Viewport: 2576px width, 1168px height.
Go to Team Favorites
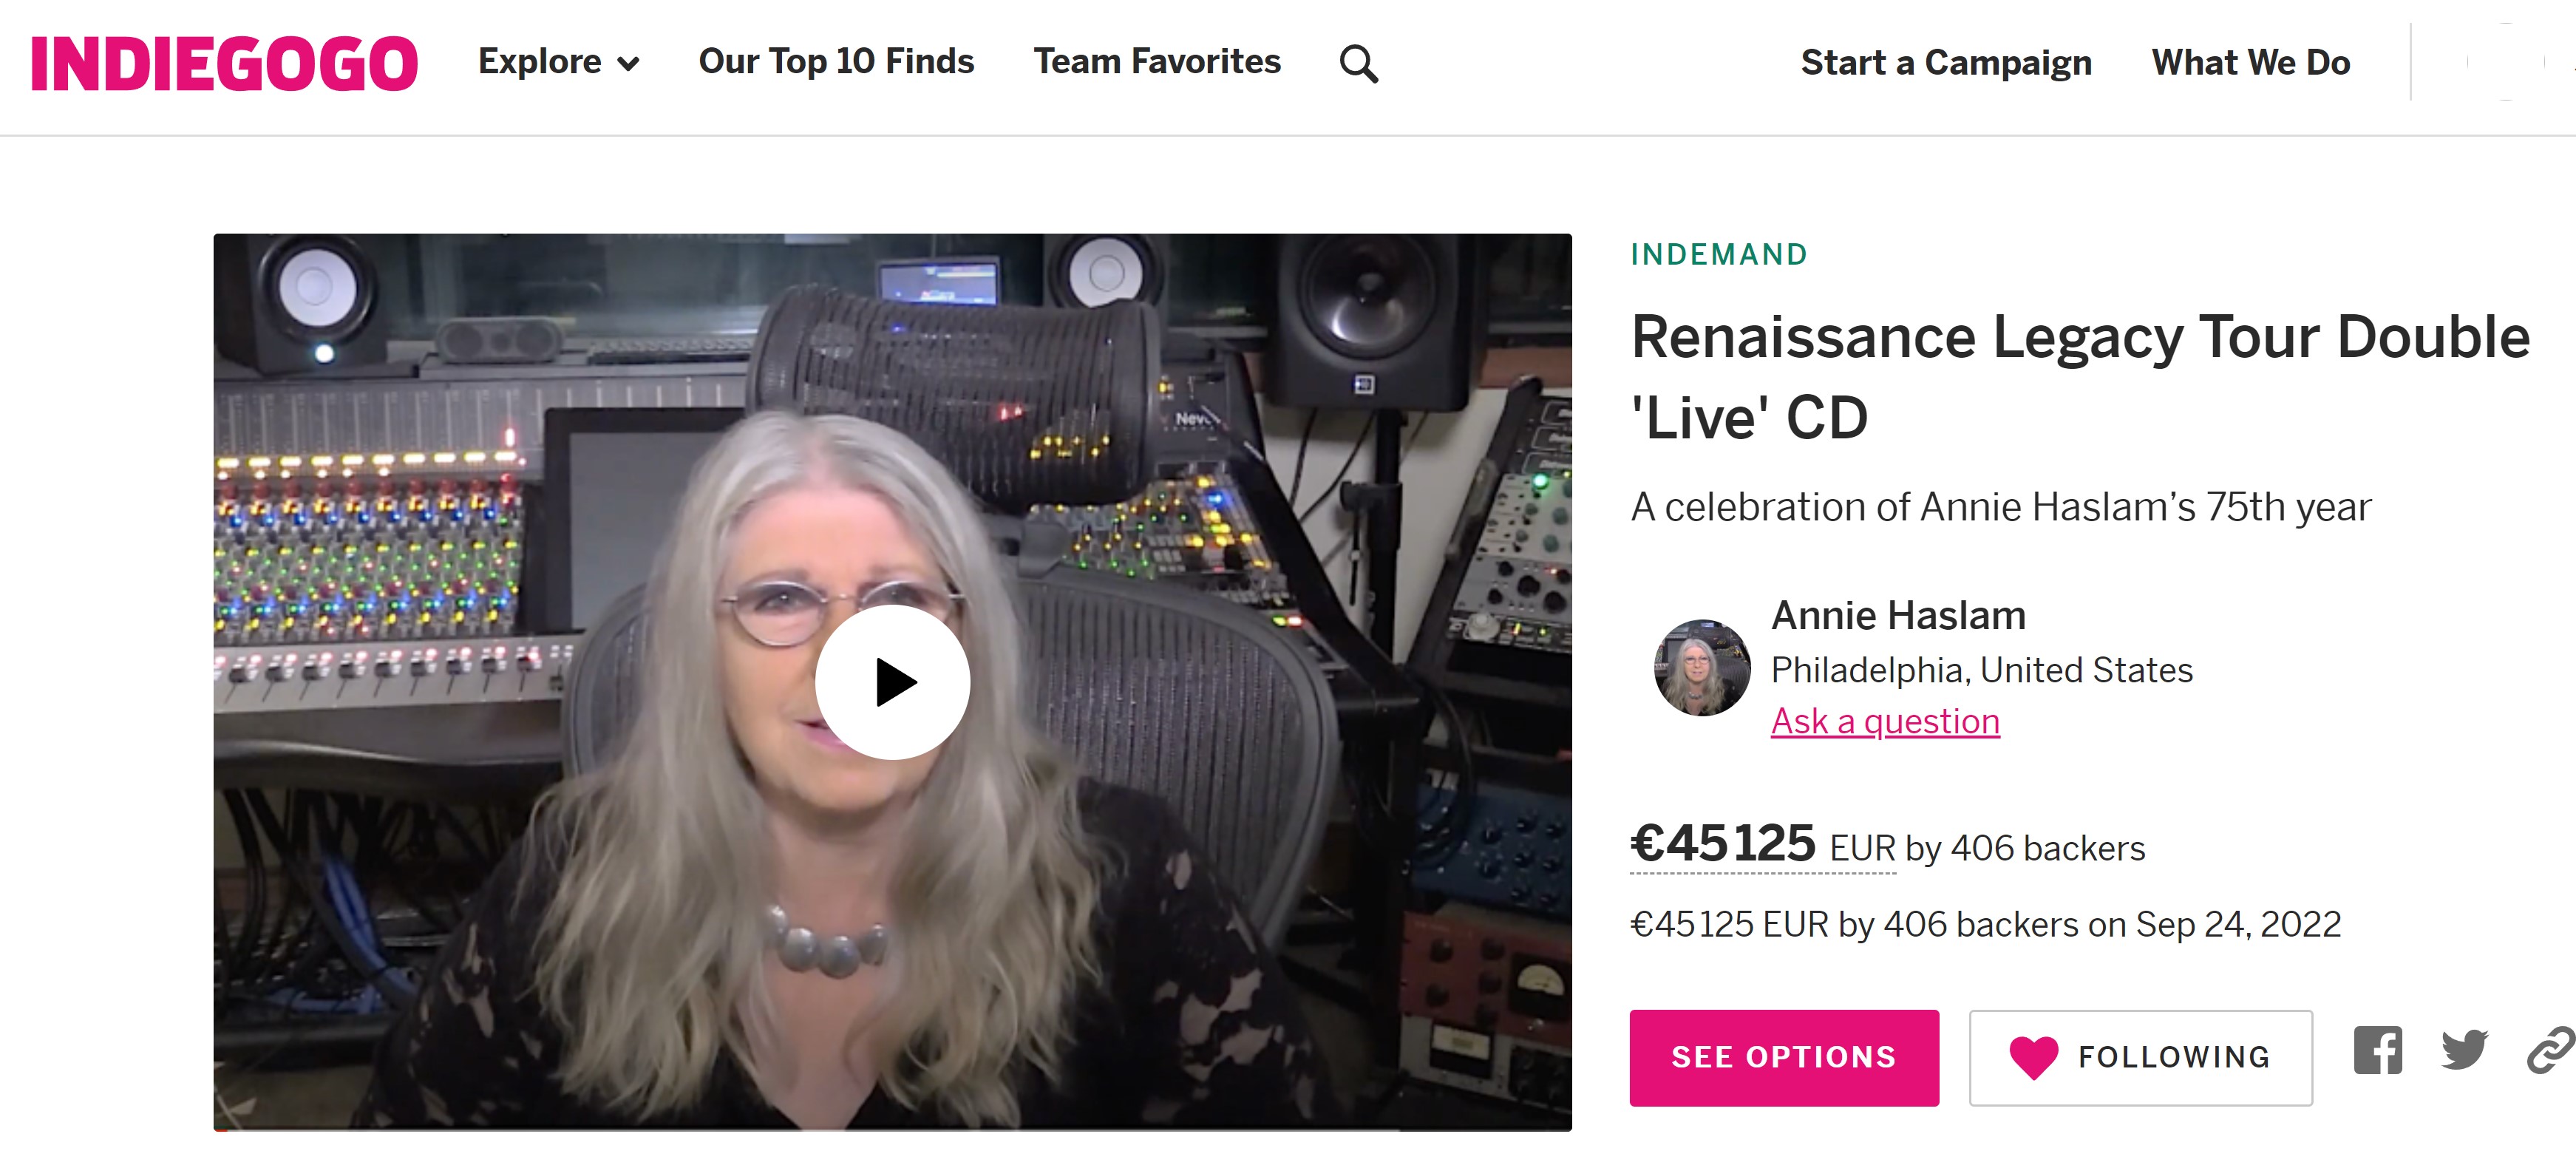pyautogui.click(x=1157, y=62)
